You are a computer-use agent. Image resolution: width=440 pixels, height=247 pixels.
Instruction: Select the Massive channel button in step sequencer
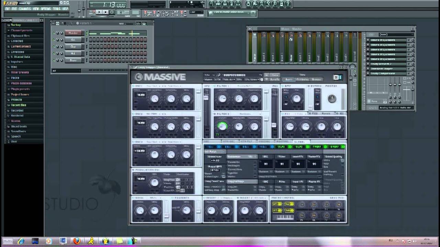coord(74,33)
